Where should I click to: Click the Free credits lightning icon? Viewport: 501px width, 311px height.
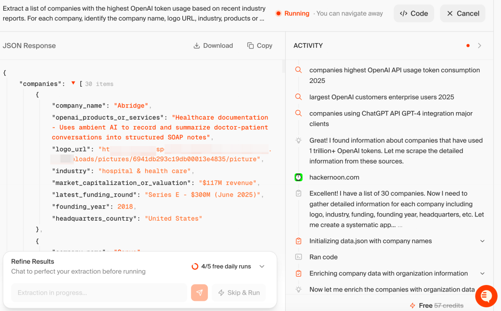coord(412,305)
